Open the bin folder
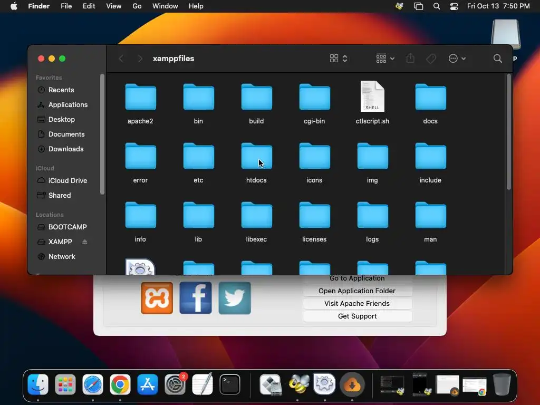This screenshot has height=405, width=540. tap(198, 98)
